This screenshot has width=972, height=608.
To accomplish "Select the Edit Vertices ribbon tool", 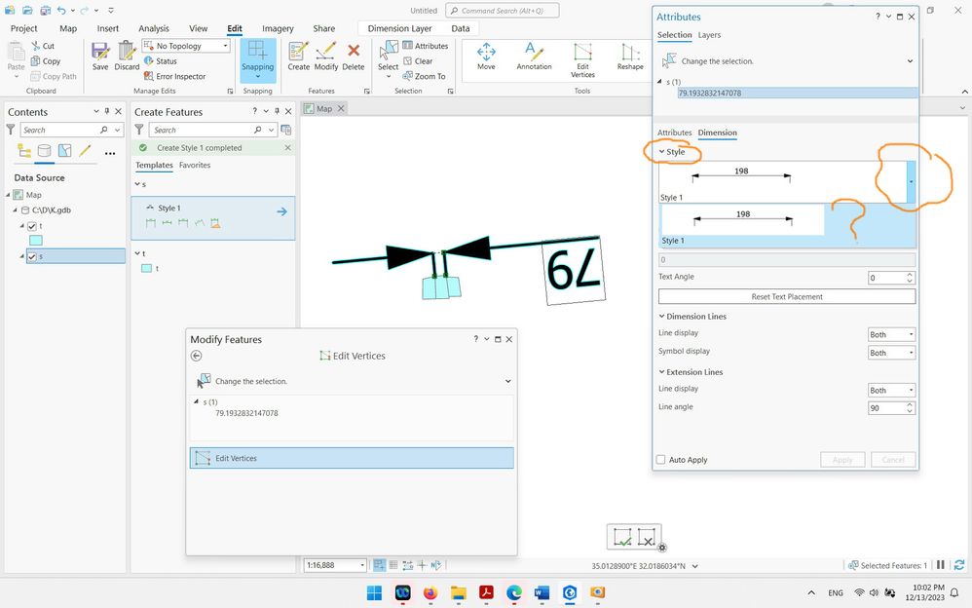I will point(582,59).
